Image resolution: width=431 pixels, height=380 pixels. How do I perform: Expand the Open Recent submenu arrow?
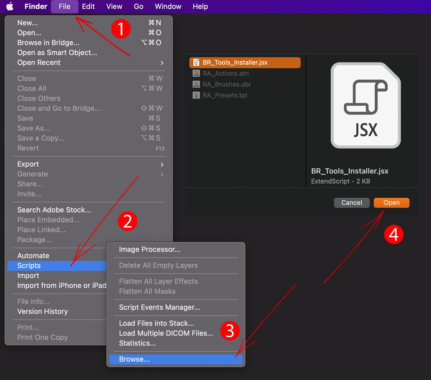tap(162, 63)
